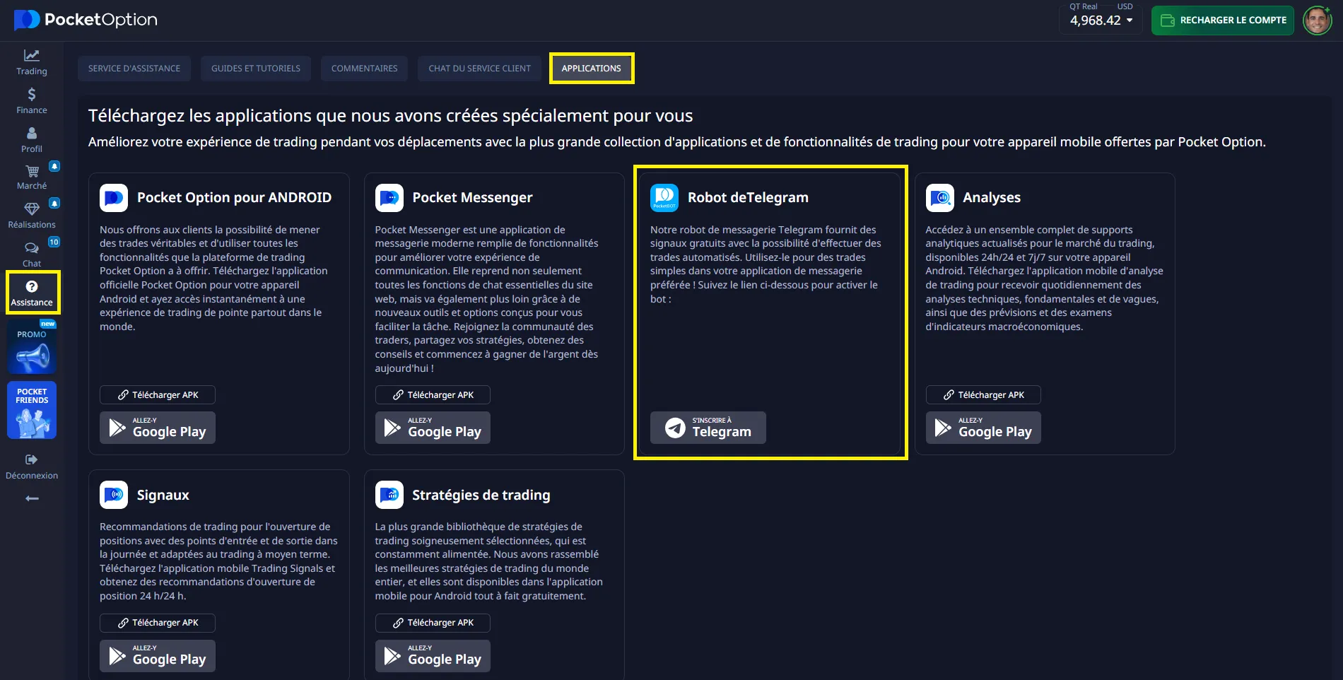Viewport: 1343px width, 680px height.
Task: Open Google Play for Analyses app
Action: pyautogui.click(x=983, y=428)
